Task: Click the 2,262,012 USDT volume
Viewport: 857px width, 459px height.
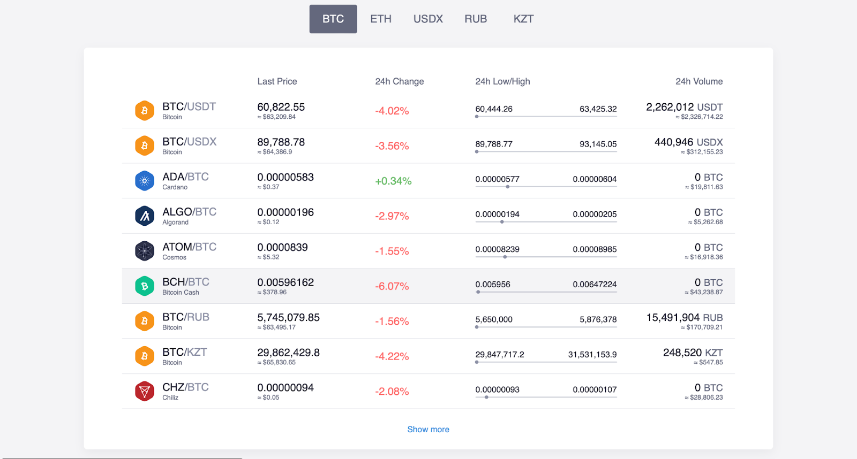Action: [x=685, y=107]
